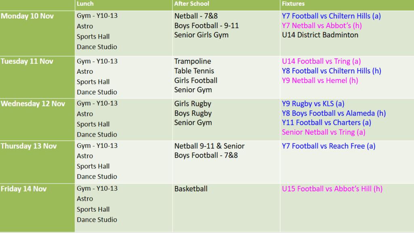Select the Monday 10 Nov row label
Image resolution: width=414 pixels, height=233 pixels.
(x=27, y=16)
